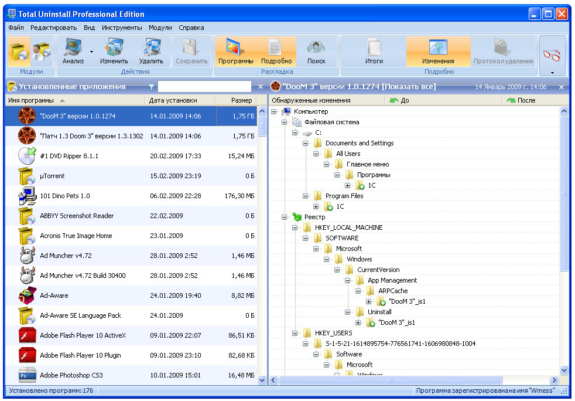575x401 pixels.
Task: Open the Вид menu
Action: (89, 28)
